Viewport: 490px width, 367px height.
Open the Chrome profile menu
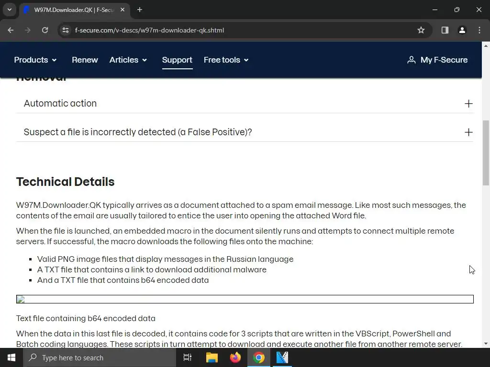pyautogui.click(x=462, y=30)
